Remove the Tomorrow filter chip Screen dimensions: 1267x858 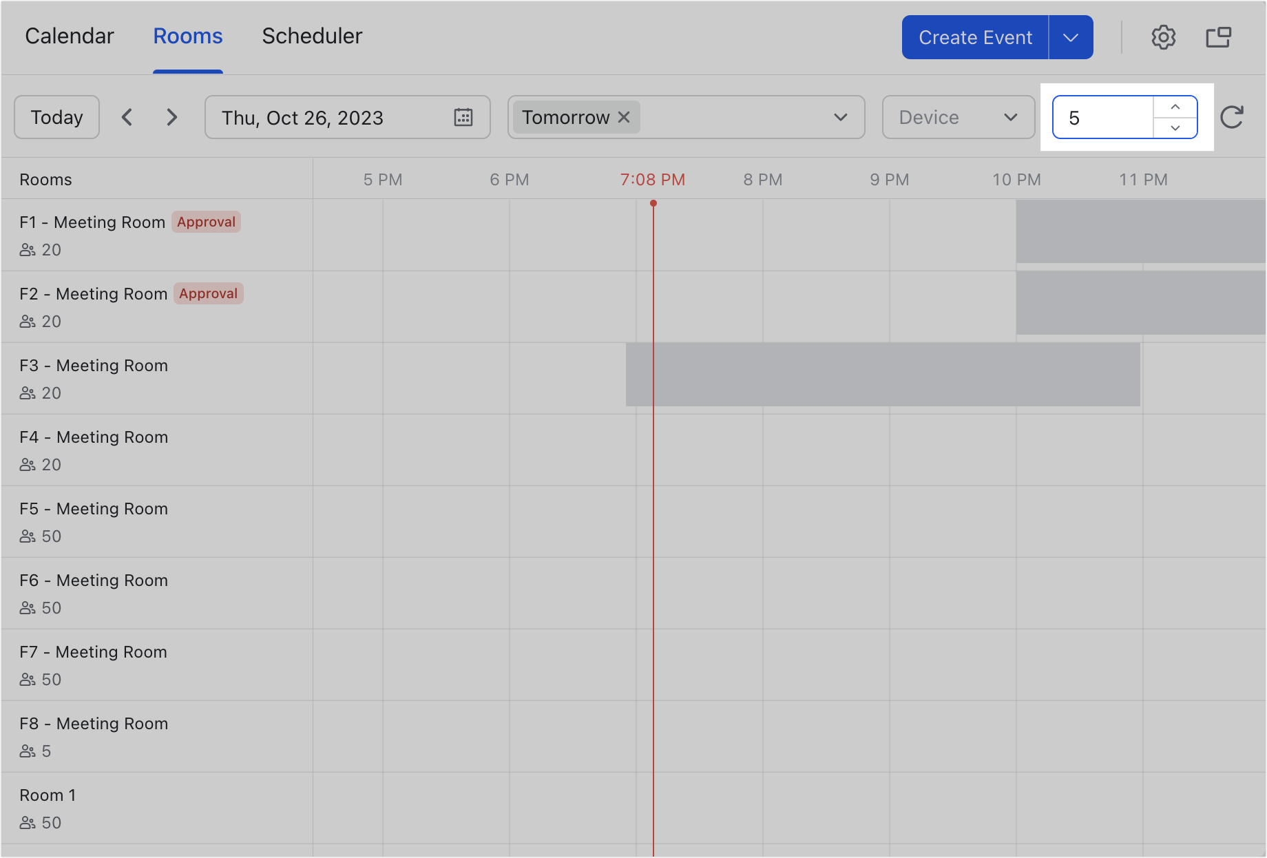click(623, 117)
